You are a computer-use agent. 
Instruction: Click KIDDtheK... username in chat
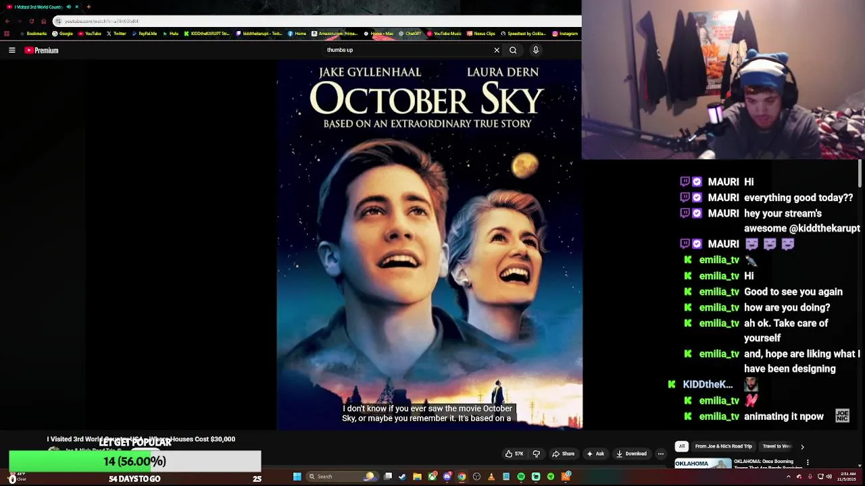(x=708, y=384)
